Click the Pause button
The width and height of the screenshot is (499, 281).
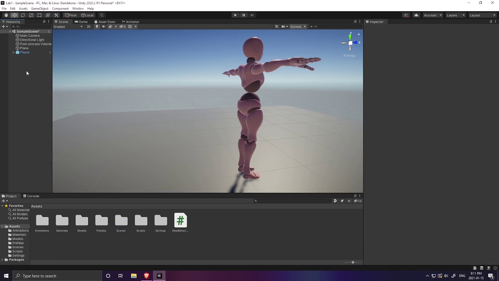(x=244, y=15)
